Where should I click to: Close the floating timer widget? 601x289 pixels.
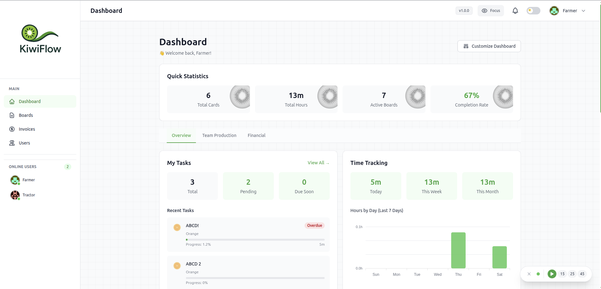pyautogui.click(x=529, y=274)
